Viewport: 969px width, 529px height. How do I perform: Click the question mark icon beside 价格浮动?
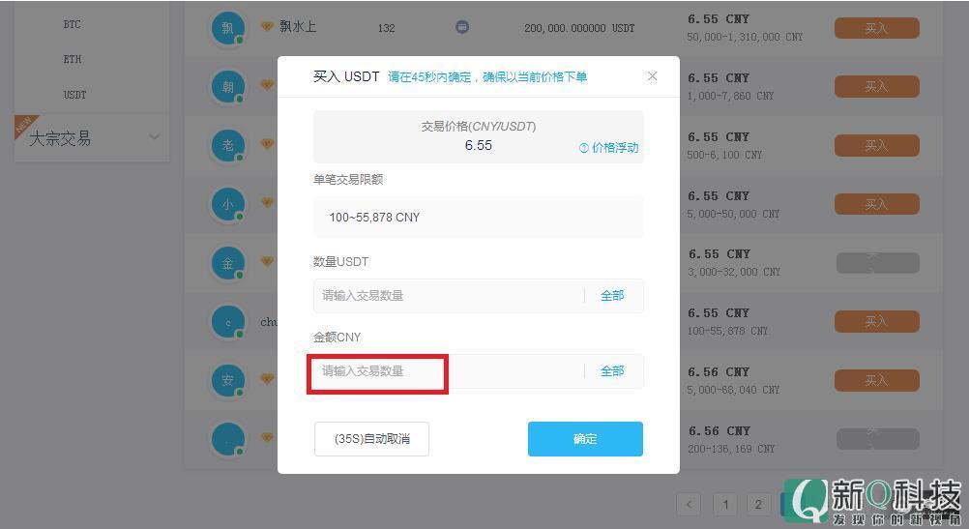[583, 148]
